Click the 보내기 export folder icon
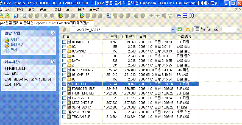Screen dimensions: 242x125 tap(7, 40)
